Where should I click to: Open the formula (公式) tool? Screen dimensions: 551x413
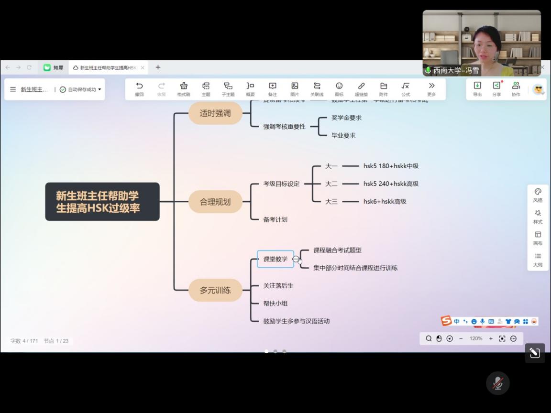click(406, 88)
